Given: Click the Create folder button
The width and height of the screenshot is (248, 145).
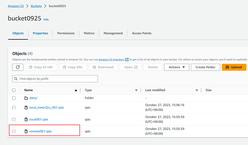Looking at the screenshot, I should point(205,67).
